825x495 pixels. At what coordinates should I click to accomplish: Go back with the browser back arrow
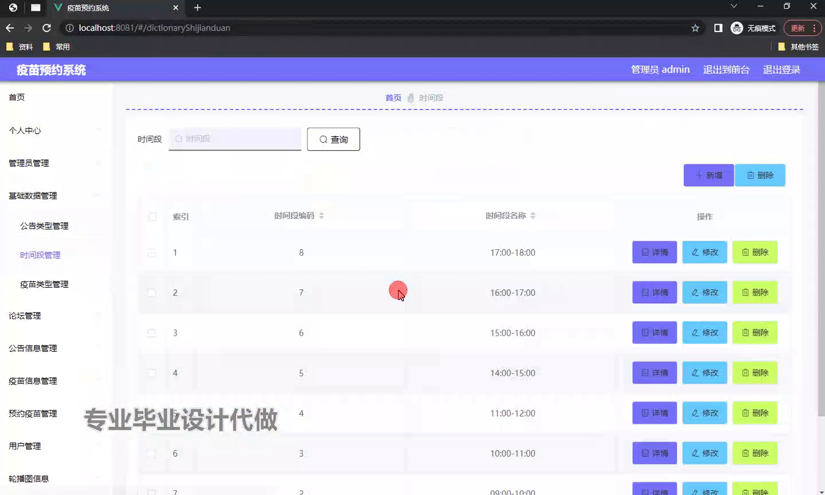click(x=10, y=27)
